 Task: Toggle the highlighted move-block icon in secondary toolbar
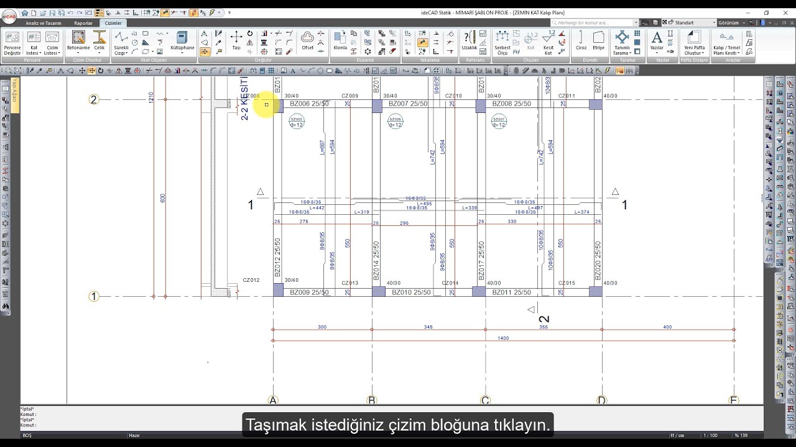[91, 71]
